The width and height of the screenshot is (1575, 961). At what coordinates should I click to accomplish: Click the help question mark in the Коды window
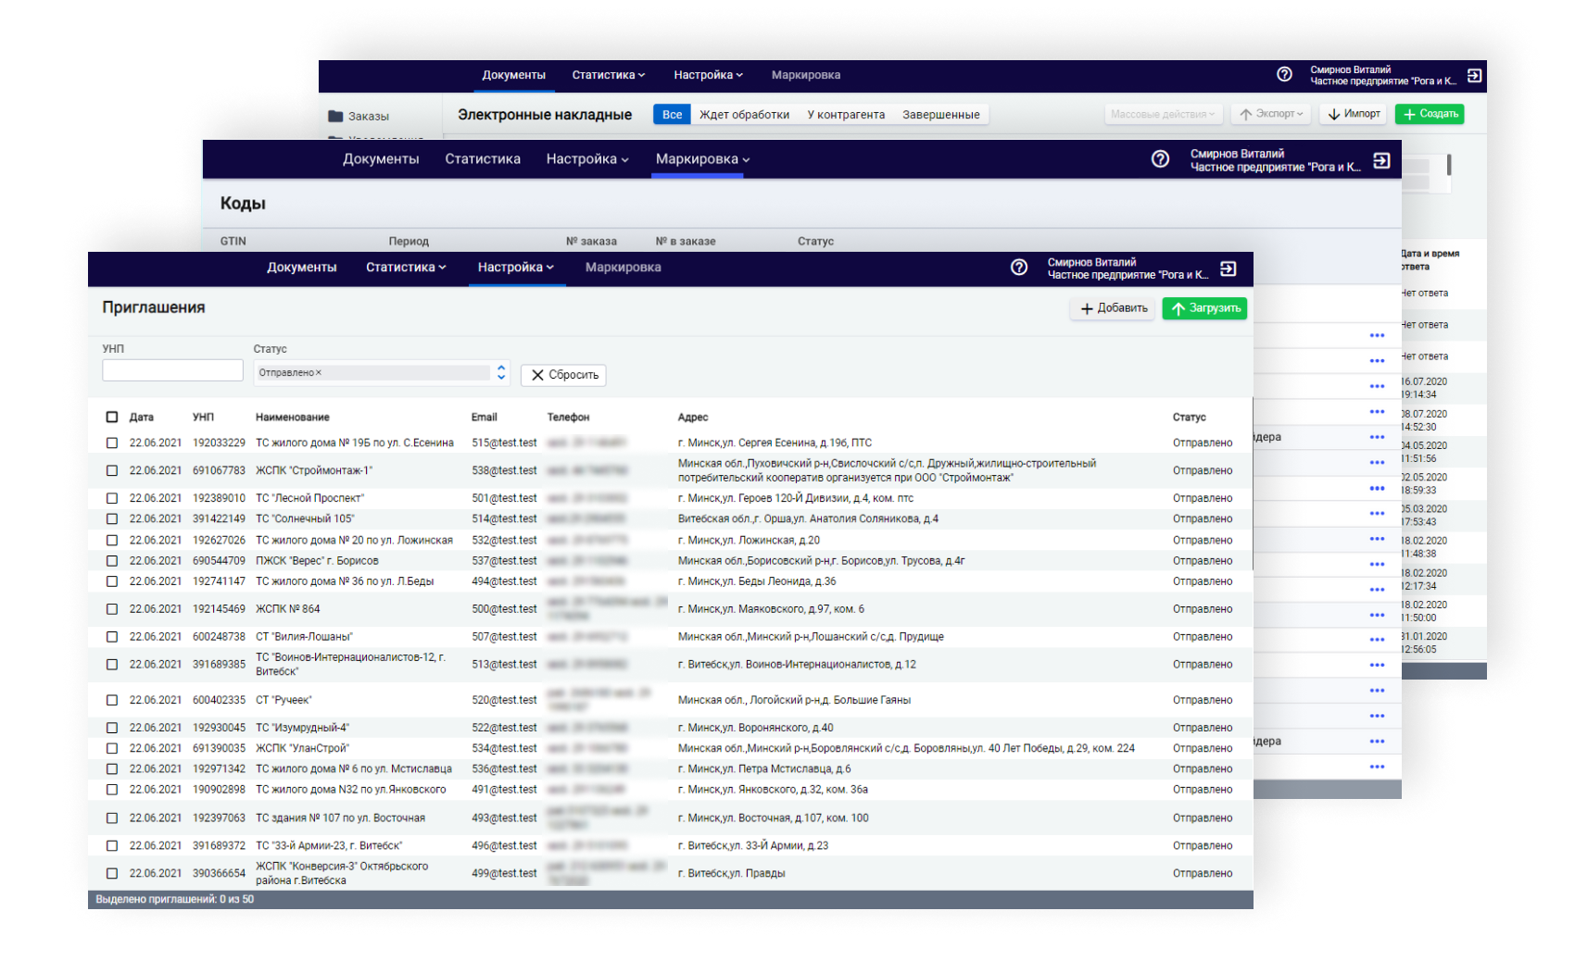tap(1160, 159)
